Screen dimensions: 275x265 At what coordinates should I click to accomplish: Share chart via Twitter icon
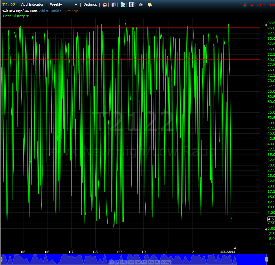(123, 5)
